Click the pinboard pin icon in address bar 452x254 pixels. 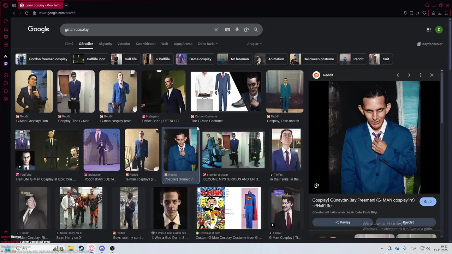pyautogui.click(x=405, y=13)
